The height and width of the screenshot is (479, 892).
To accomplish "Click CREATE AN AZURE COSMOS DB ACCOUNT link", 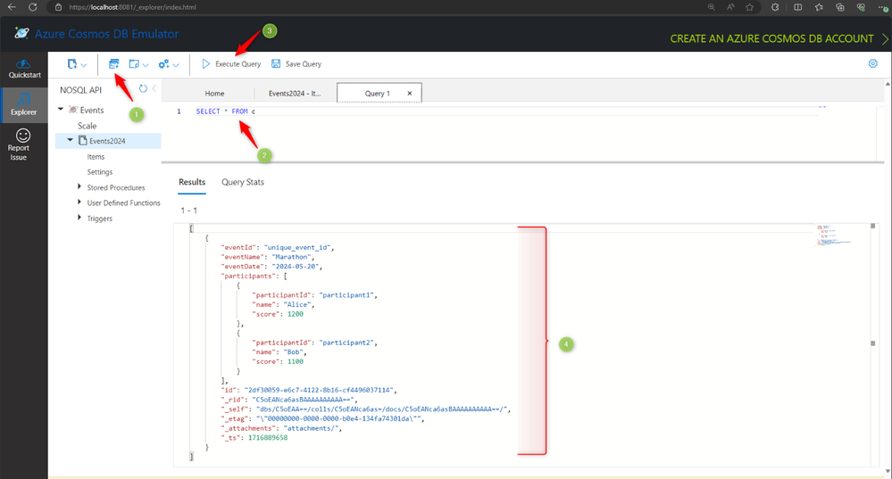I will point(772,38).
